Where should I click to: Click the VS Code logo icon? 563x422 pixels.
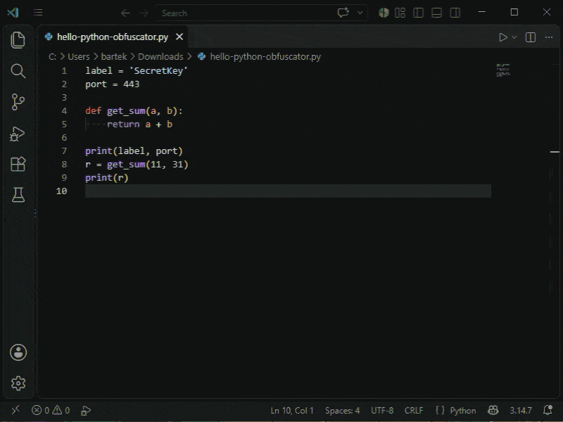(x=13, y=13)
